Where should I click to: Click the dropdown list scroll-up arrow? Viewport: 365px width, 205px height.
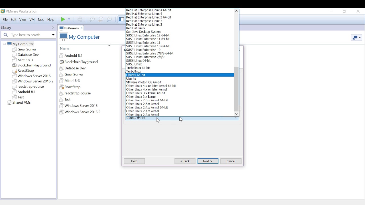[x=236, y=11]
